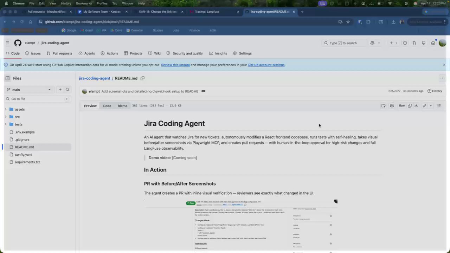
Task: Open the user avatar profile menu
Action: tap(442, 43)
